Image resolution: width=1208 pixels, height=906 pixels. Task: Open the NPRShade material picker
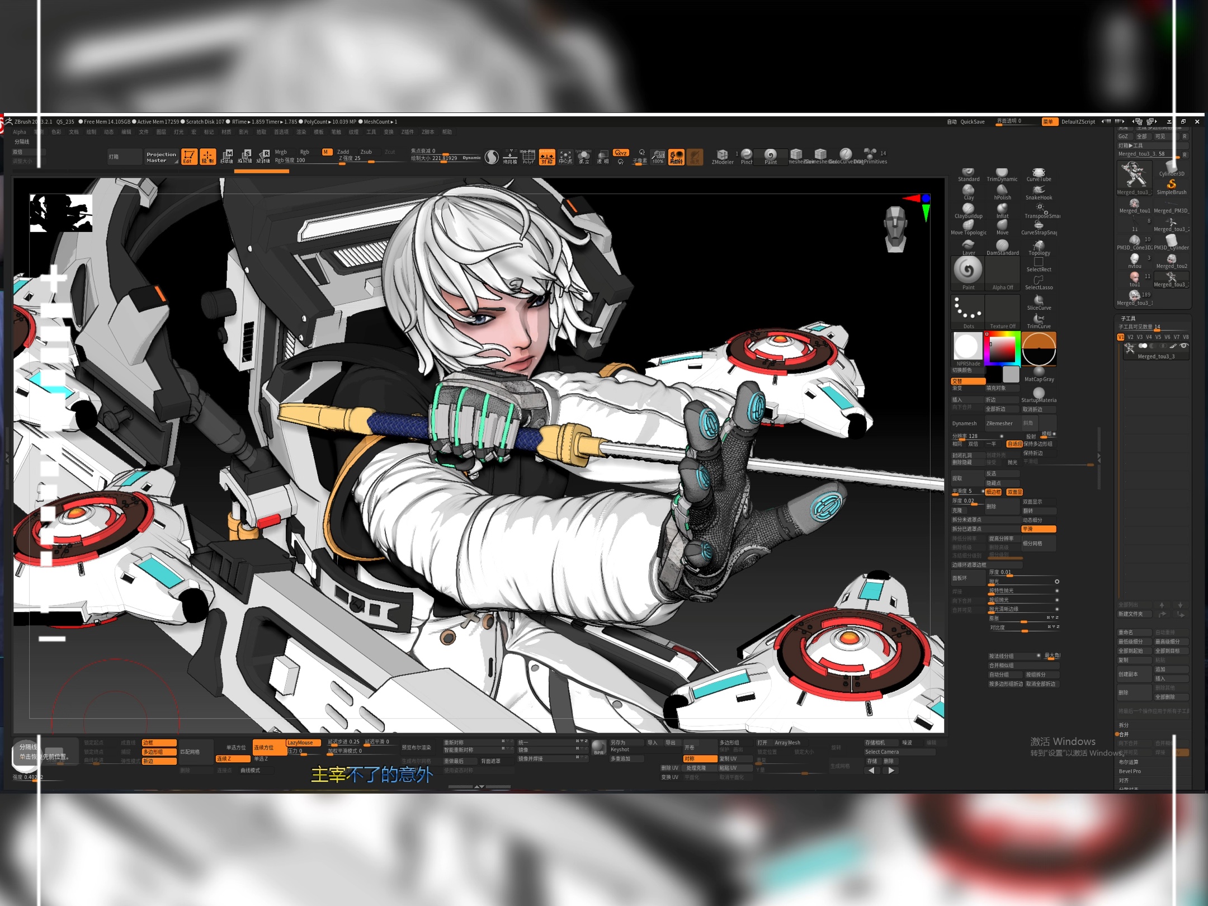968,349
